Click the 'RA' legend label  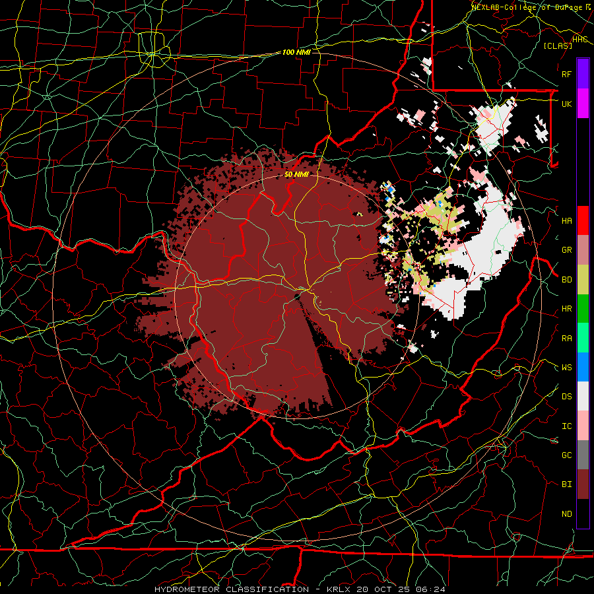(x=567, y=339)
